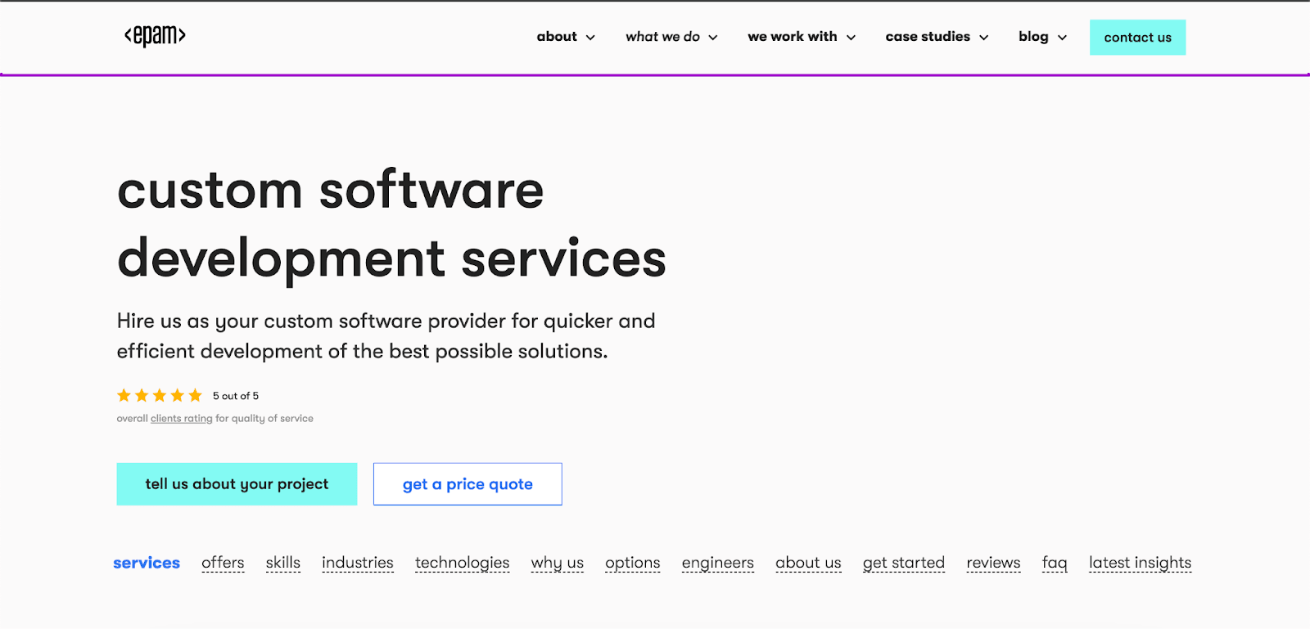Jump to the engineers section
1310x629 pixels.
click(x=718, y=563)
